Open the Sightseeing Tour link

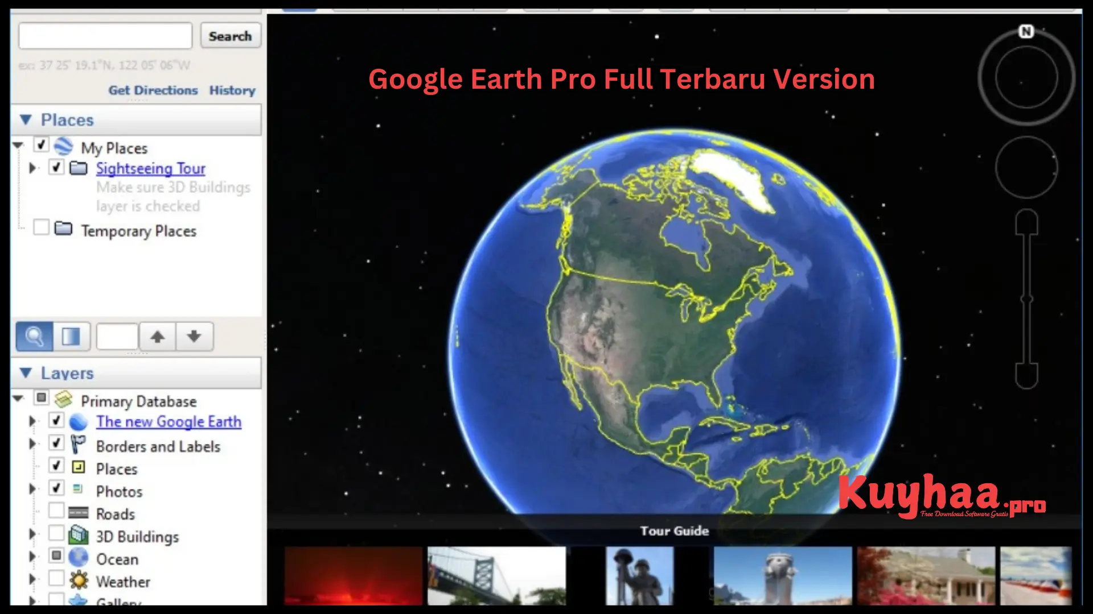(151, 169)
